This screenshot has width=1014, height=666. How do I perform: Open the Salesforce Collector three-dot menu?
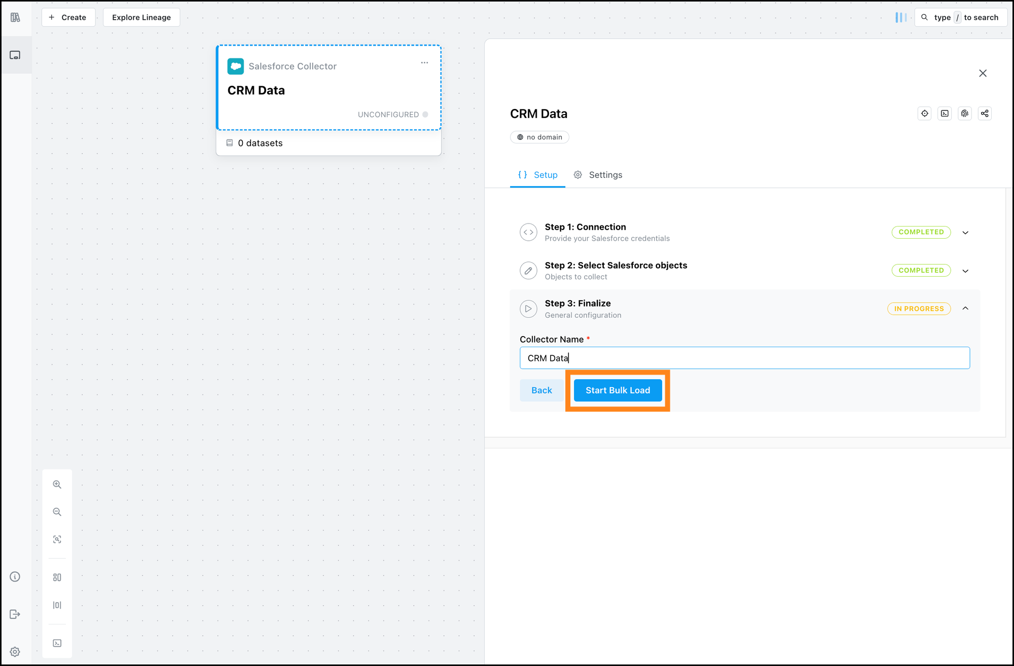(424, 63)
